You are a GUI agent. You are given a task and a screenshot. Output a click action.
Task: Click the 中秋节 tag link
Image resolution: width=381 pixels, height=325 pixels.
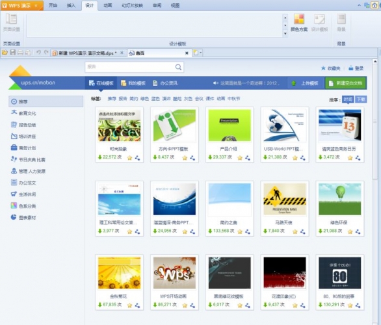point(234,99)
